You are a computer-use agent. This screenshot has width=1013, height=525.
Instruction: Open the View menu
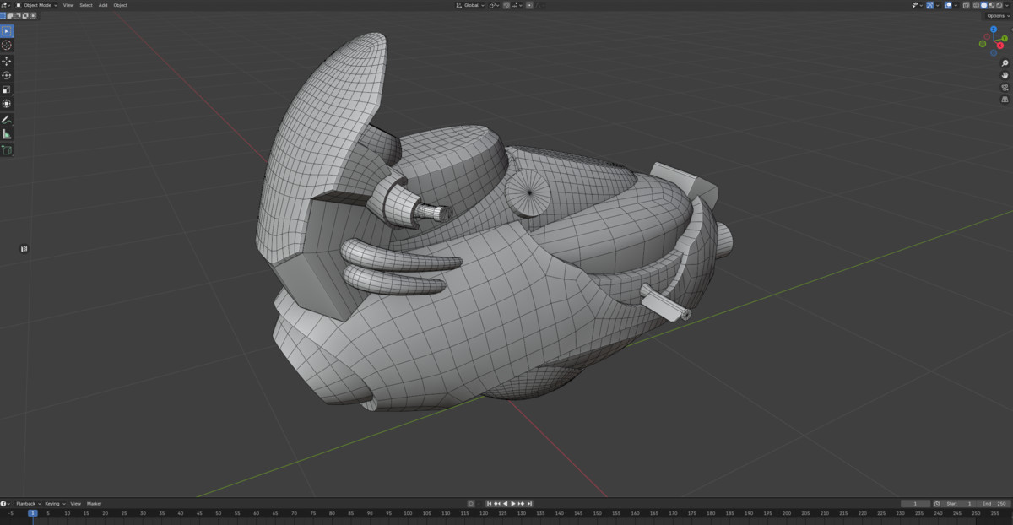pyautogui.click(x=67, y=5)
